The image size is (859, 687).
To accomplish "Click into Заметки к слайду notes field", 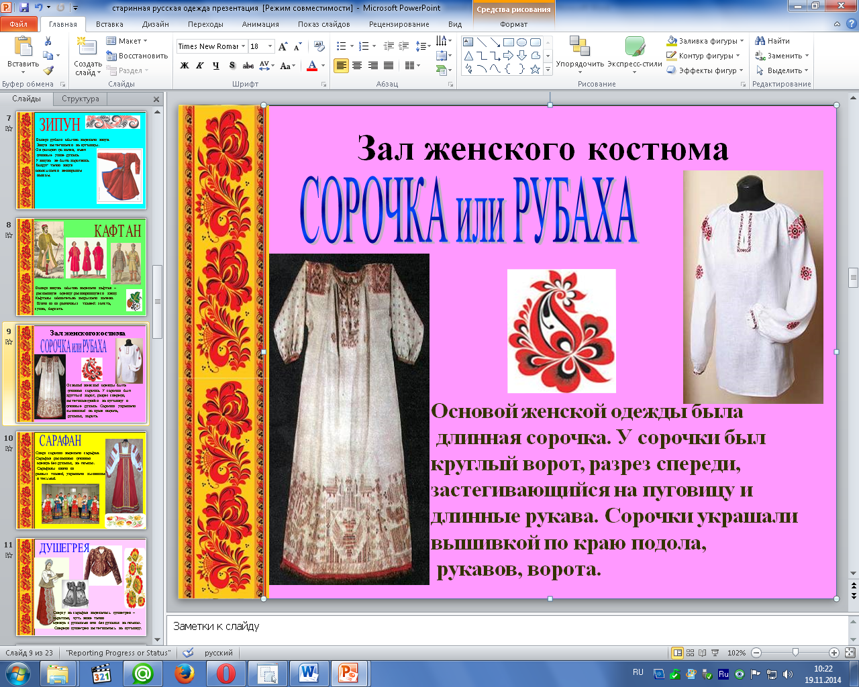I will [x=507, y=629].
